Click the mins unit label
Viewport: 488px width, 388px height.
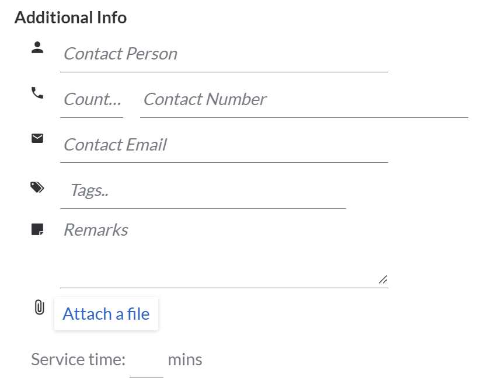(x=185, y=359)
